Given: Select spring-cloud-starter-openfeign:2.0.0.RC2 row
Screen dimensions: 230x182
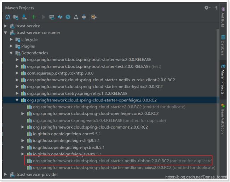Looking at the screenshot, I should pyautogui.click(x=109, y=100).
